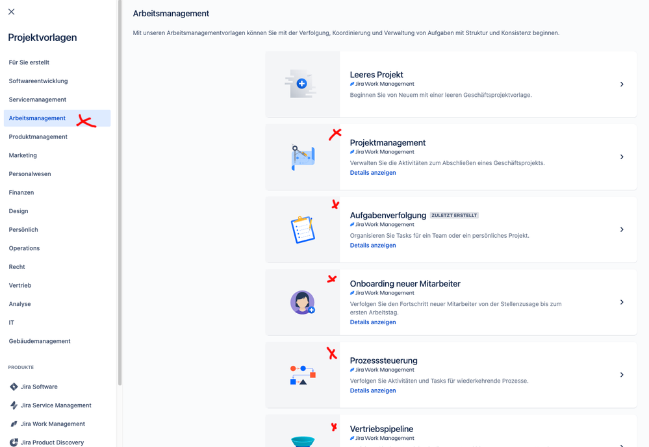Image resolution: width=649 pixels, height=447 pixels.
Task: Select the Gebäudemanagement category
Action: tap(57, 341)
